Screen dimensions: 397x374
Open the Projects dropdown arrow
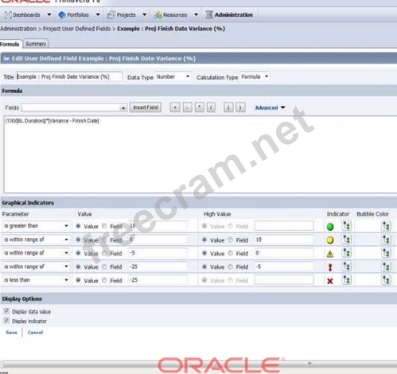click(144, 14)
